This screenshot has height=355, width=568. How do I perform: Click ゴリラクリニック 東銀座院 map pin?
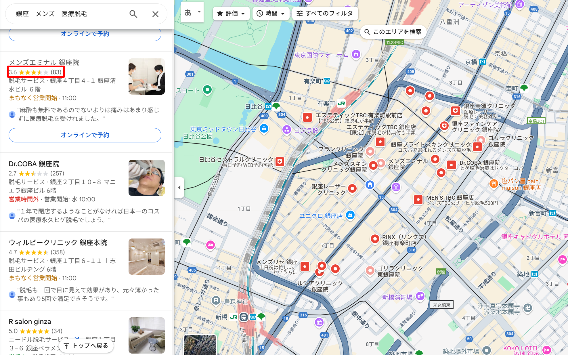[370, 270]
